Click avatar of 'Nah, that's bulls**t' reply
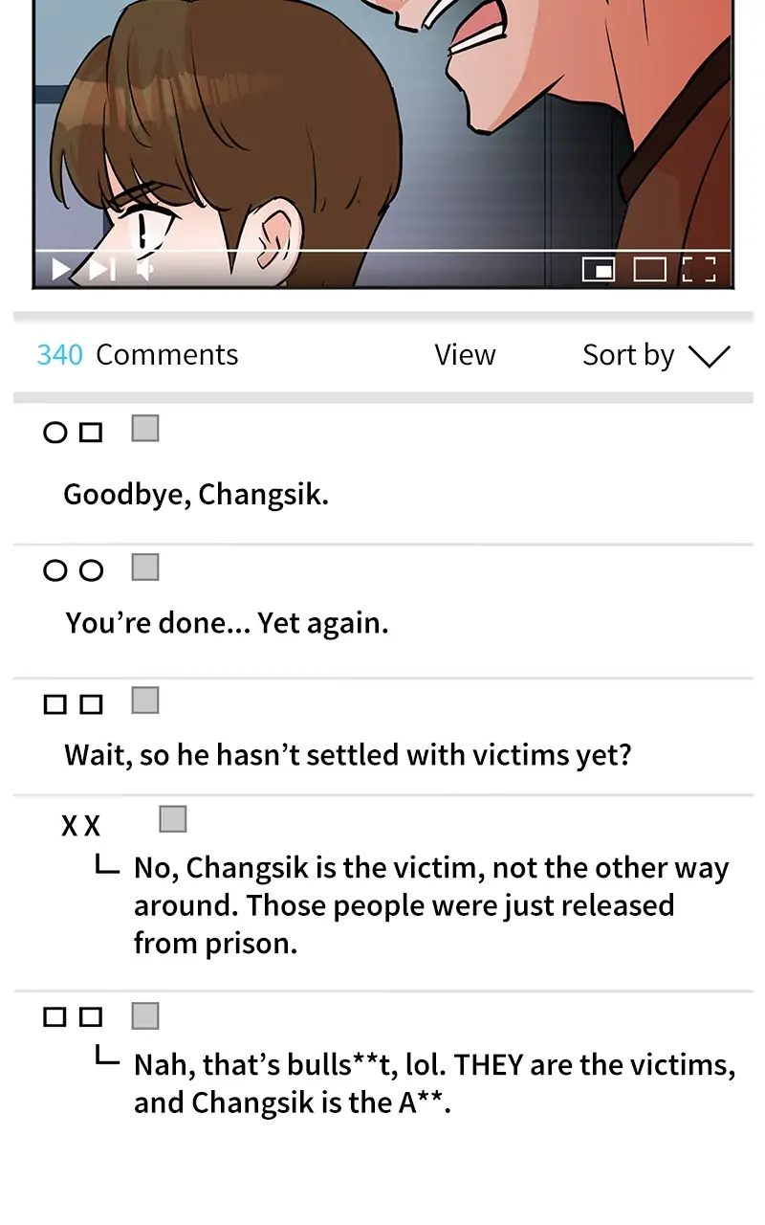Viewport: 765px width, 1225px height. [x=145, y=1015]
